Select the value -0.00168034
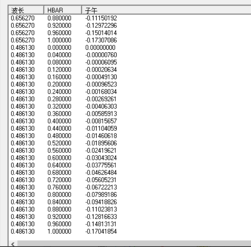Viewport: 251px width, 247px height. pos(101,92)
